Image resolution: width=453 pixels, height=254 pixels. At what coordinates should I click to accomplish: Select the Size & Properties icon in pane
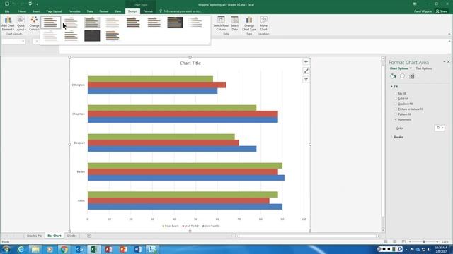point(412,76)
